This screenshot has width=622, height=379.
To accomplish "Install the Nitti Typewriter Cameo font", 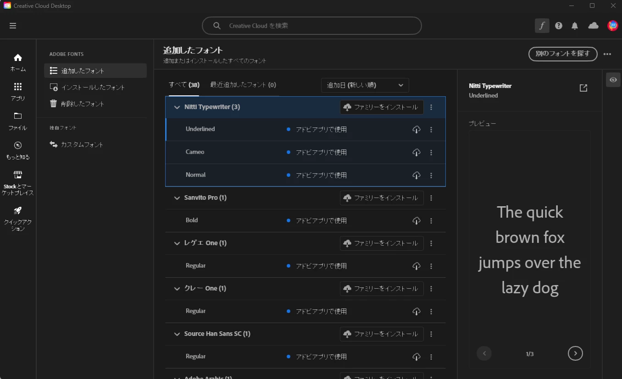I will (416, 152).
